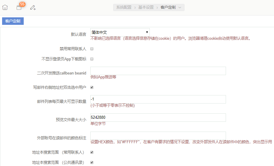Click the orange 55 notification badge

[x=22, y=4]
